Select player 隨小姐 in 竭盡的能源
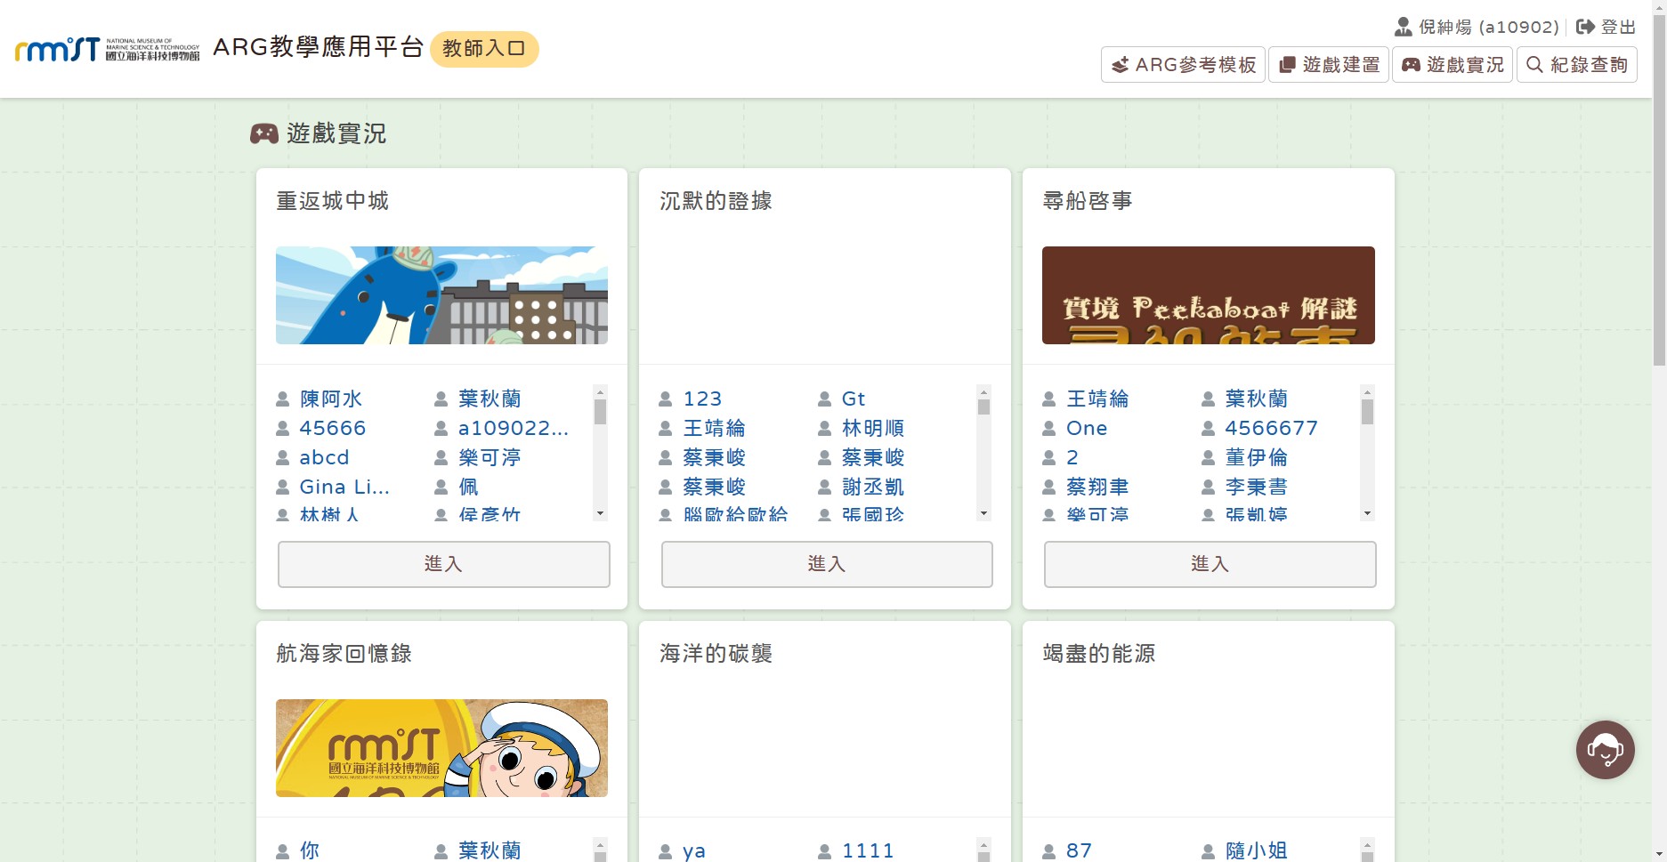 coord(1256,851)
